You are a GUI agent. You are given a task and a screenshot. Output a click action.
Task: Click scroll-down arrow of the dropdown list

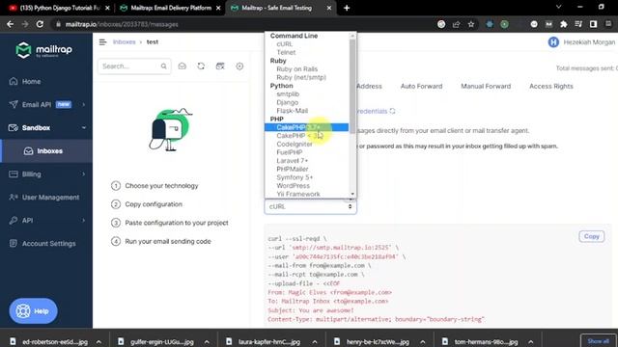click(352, 194)
